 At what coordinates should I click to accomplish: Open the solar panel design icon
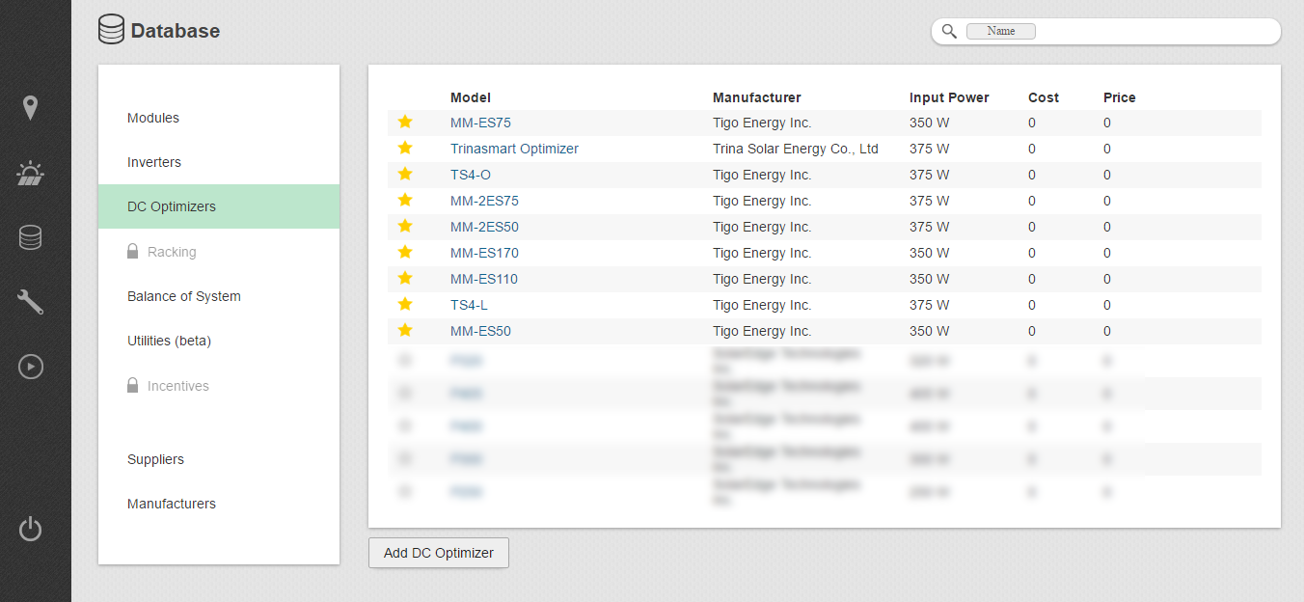[x=31, y=174]
